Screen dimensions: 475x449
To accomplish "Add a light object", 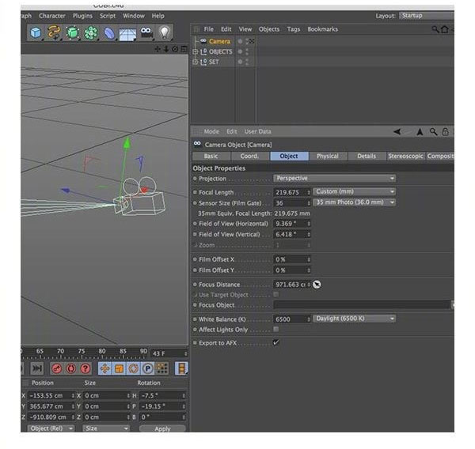I will coord(165,32).
